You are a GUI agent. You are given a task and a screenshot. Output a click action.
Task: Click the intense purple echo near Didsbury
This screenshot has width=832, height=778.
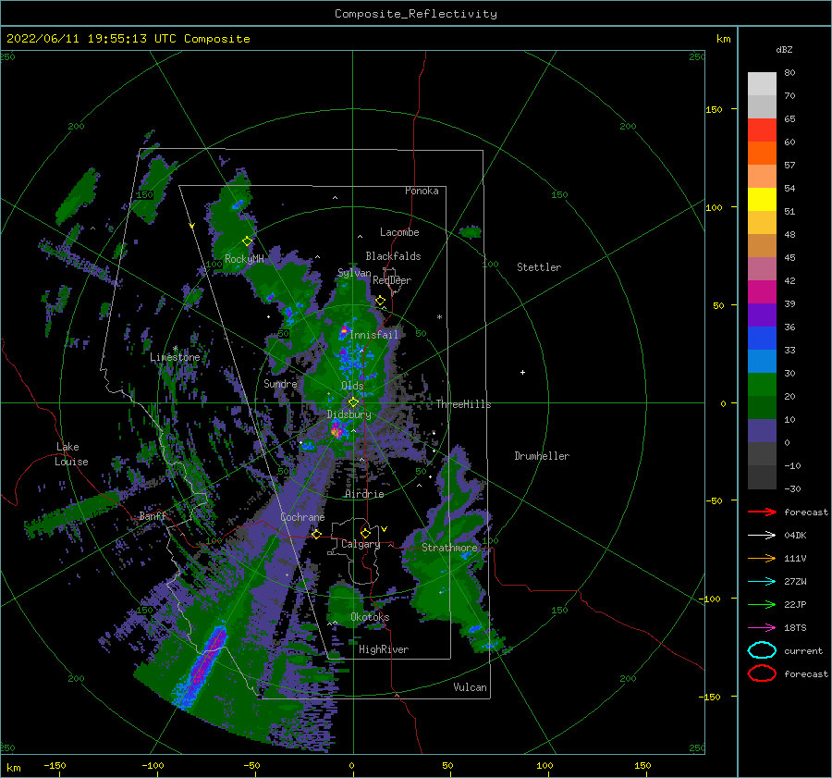tap(336, 429)
